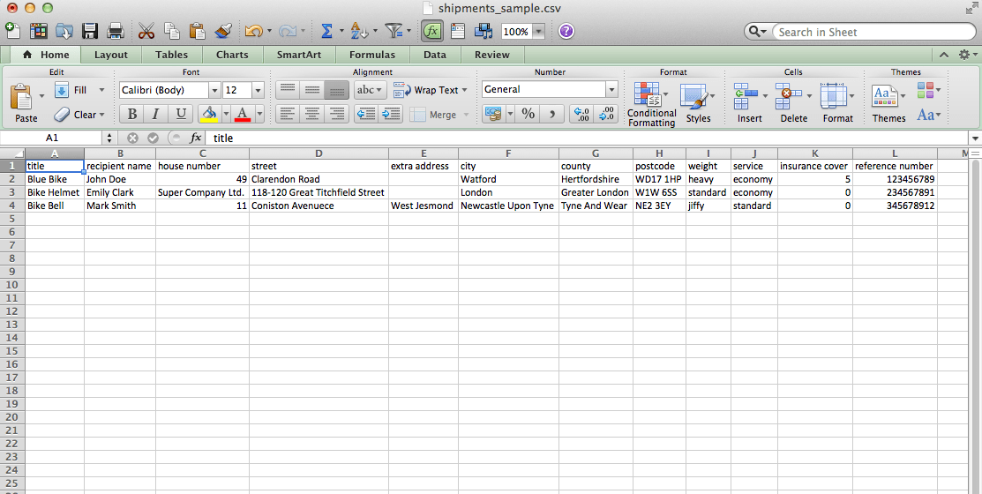Align text to the bottom of cell
This screenshot has height=494, width=982.
coord(336,90)
